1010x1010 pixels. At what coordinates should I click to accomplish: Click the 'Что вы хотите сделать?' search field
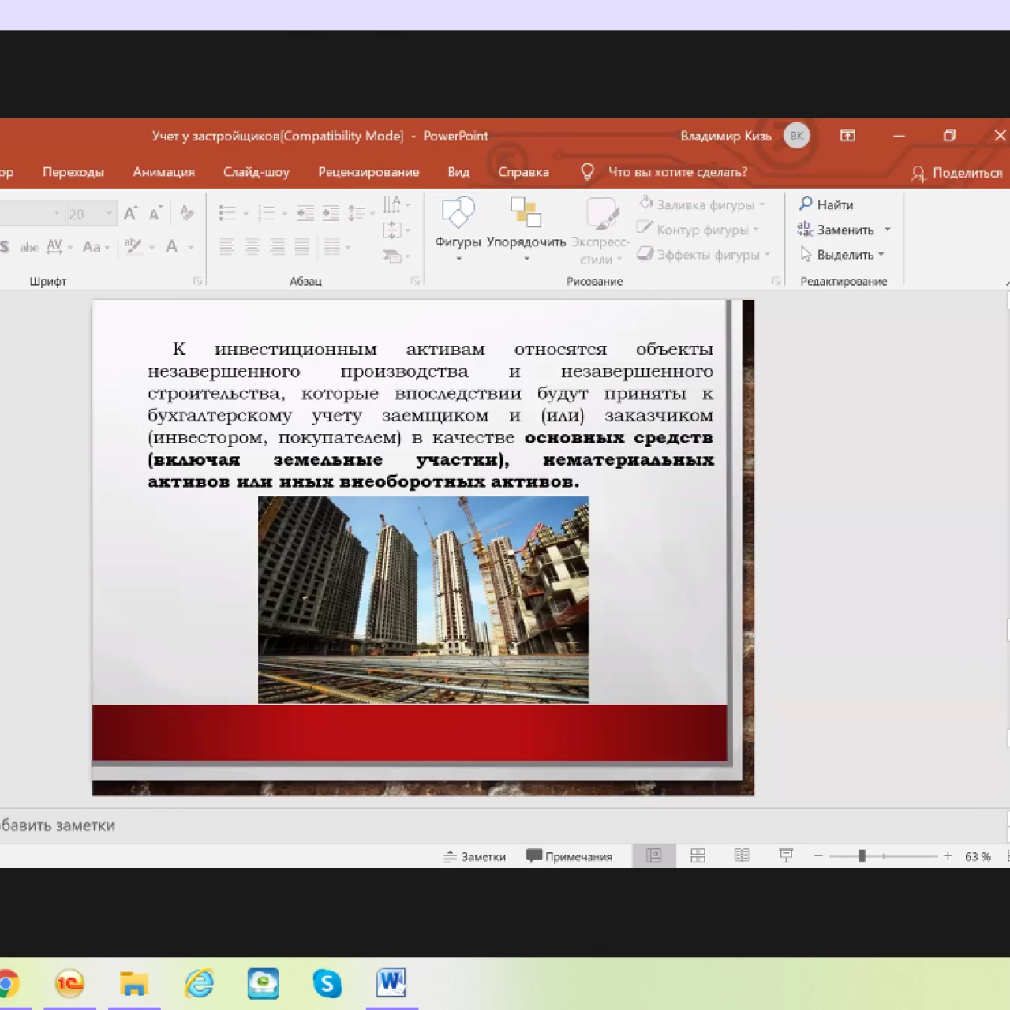[x=664, y=172]
